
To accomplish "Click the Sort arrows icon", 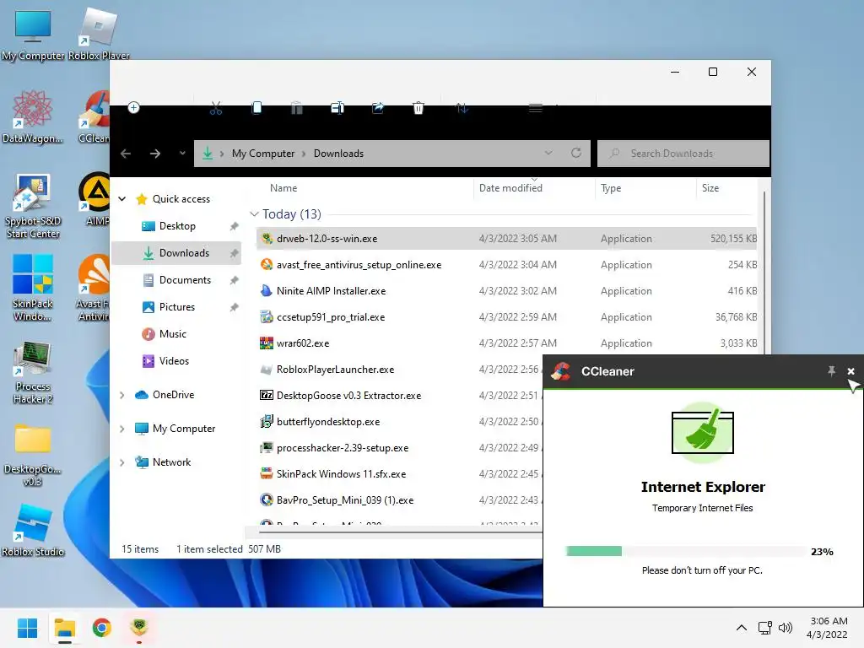I will point(462,108).
